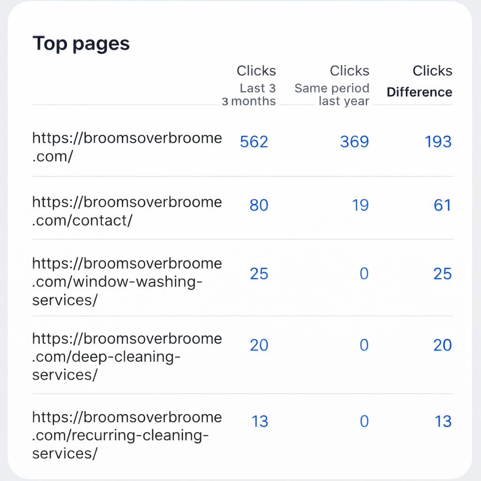481x481 pixels.
Task: Sort by Clicks Last 3 months column header
Action: tap(249, 85)
